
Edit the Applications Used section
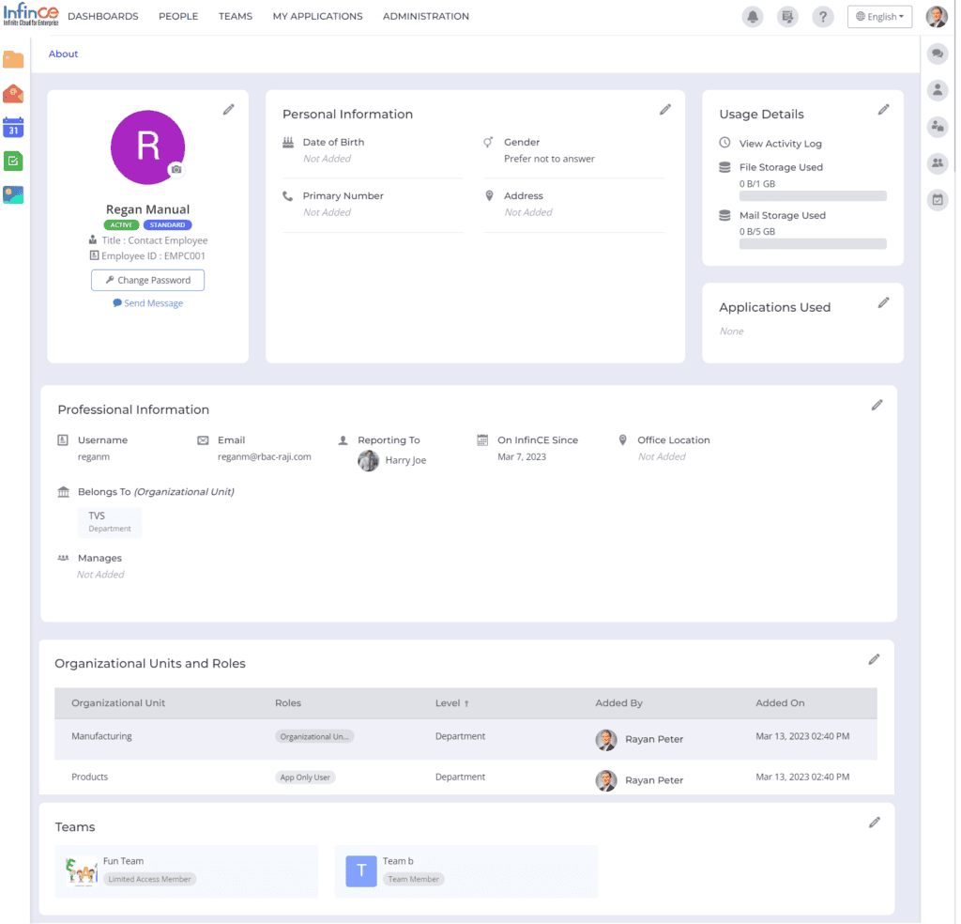(x=884, y=303)
